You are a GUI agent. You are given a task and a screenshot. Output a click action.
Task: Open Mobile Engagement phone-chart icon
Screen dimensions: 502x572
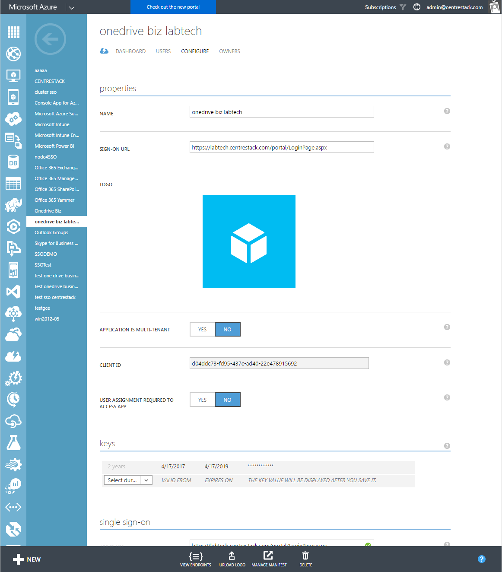(x=13, y=270)
